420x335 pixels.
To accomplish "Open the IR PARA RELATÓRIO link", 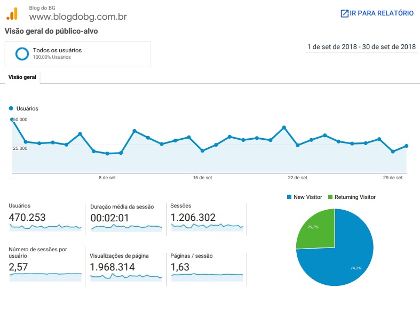I will (377, 13).
